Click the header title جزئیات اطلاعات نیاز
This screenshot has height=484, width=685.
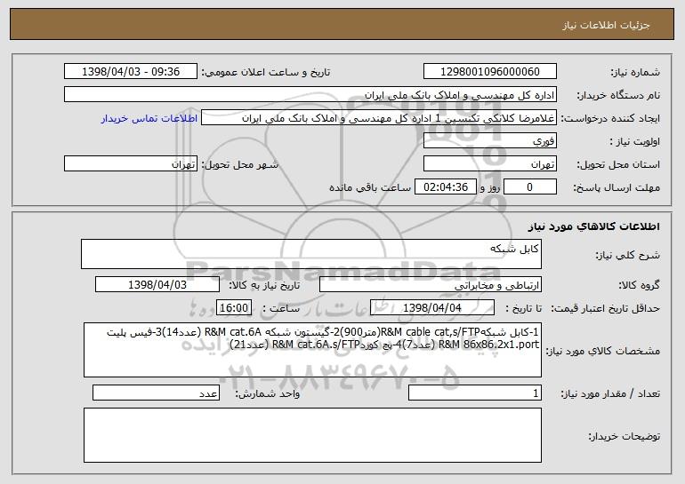pos(606,25)
